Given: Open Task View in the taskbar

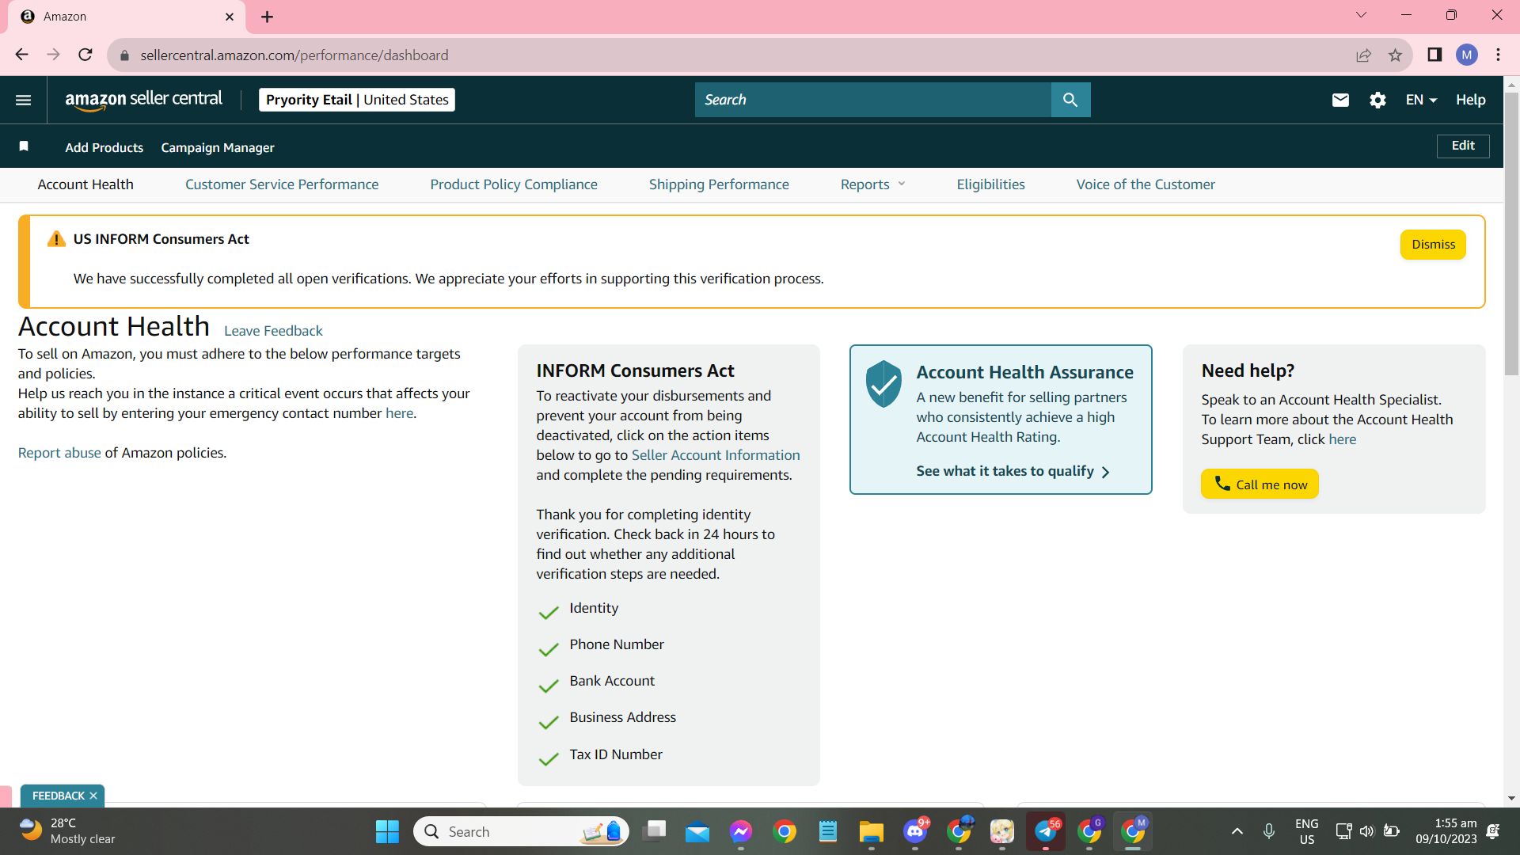Looking at the screenshot, I should click(655, 831).
